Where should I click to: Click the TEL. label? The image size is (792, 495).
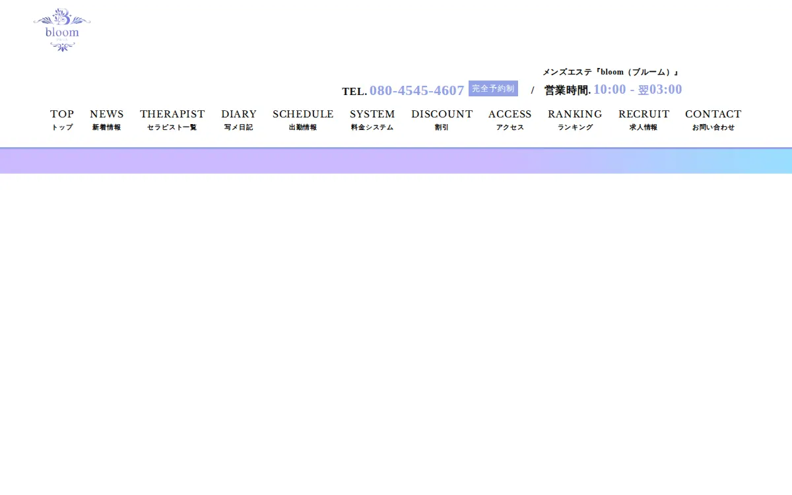pyautogui.click(x=354, y=91)
